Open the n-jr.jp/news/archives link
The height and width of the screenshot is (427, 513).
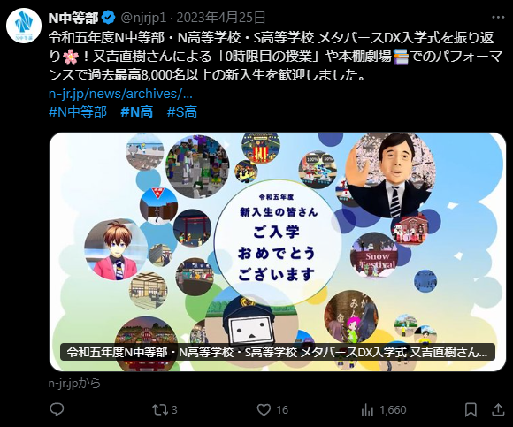coord(120,94)
